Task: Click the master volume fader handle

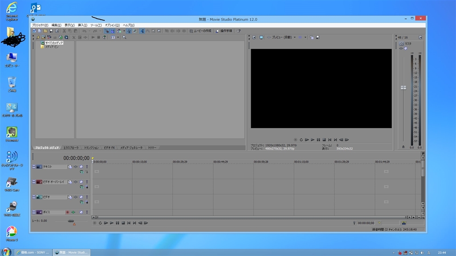Action: click(x=403, y=88)
